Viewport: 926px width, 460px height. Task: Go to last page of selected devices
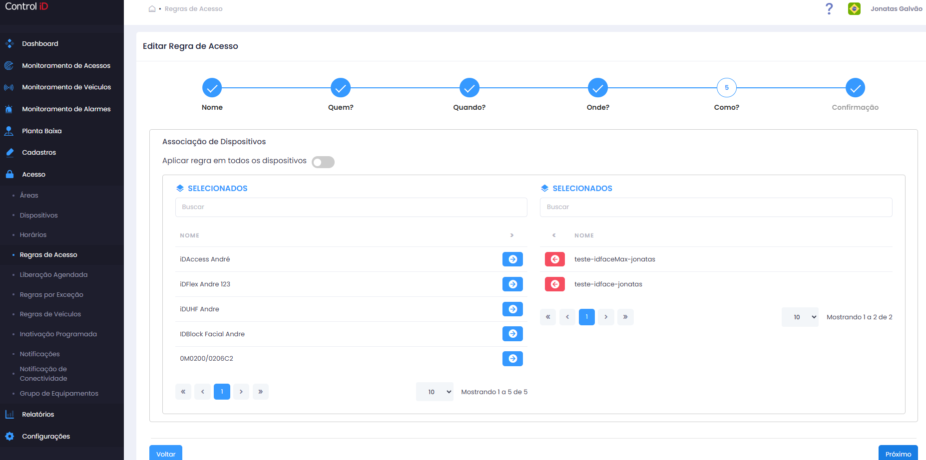click(625, 317)
